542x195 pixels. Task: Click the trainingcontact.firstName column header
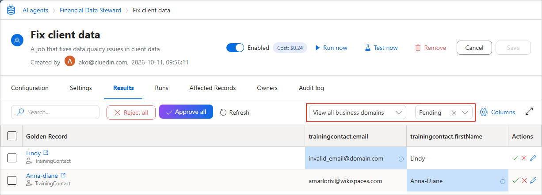coord(458,136)
